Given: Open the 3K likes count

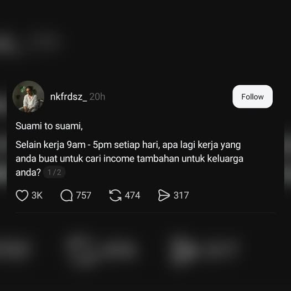Looking at the screenshot, I should [37, 195].
